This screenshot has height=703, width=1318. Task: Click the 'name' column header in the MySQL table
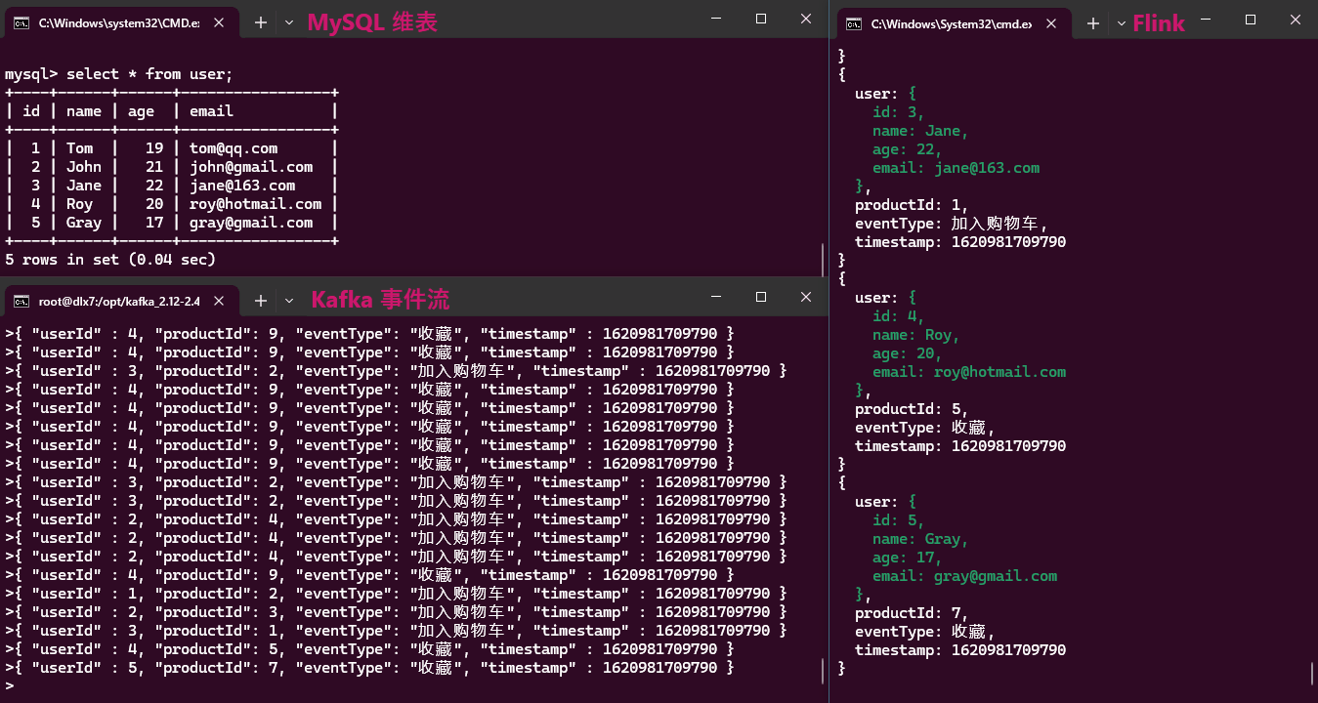(84, 111)
